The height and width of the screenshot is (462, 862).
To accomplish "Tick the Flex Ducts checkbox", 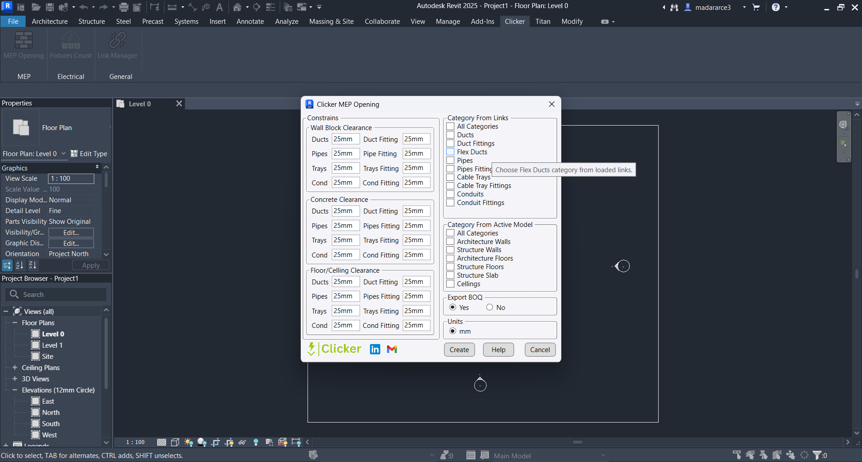I will [x=450, y=152].
